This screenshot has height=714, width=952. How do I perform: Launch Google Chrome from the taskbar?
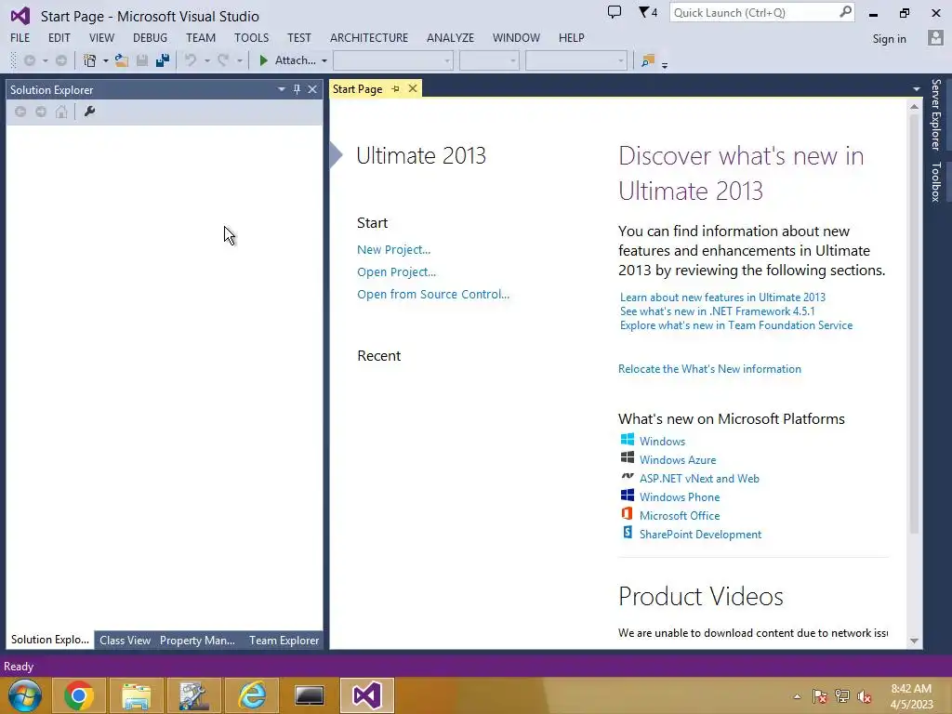click(79, 695)
